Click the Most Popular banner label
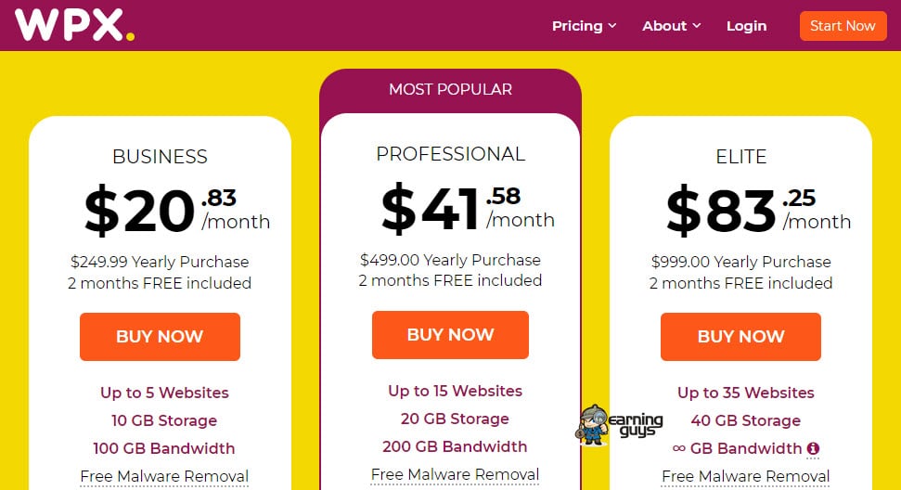Image resolution: width=901 pixels, height=490 pixels. (x=450, y=89)
